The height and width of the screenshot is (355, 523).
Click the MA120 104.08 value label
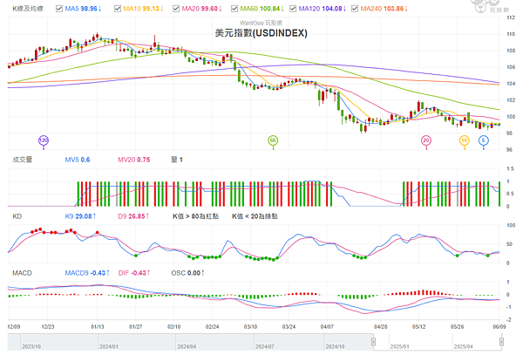pyautogui.click(x=323, y=9)
